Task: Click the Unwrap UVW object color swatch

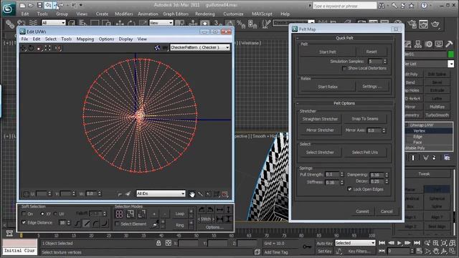Action: pos(451,54)
